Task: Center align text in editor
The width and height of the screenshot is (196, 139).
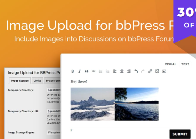Action: [x=122, y=71]
